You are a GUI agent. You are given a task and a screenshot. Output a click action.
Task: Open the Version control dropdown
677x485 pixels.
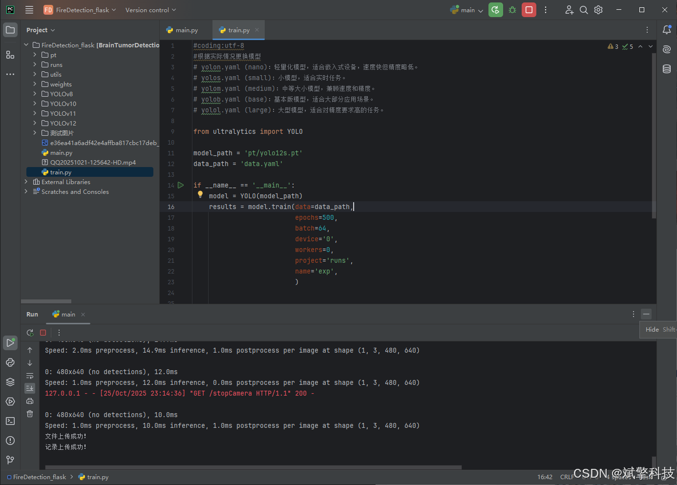pos(150,10)
